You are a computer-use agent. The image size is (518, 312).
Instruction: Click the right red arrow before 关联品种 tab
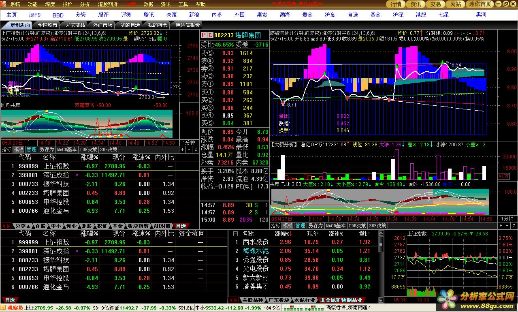[236, 300]
